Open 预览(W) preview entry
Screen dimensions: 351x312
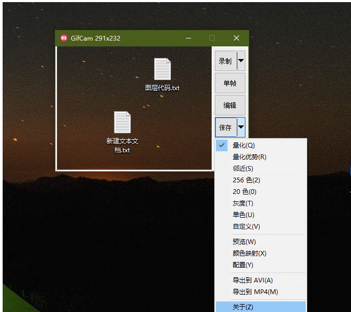tap(261, 242)
